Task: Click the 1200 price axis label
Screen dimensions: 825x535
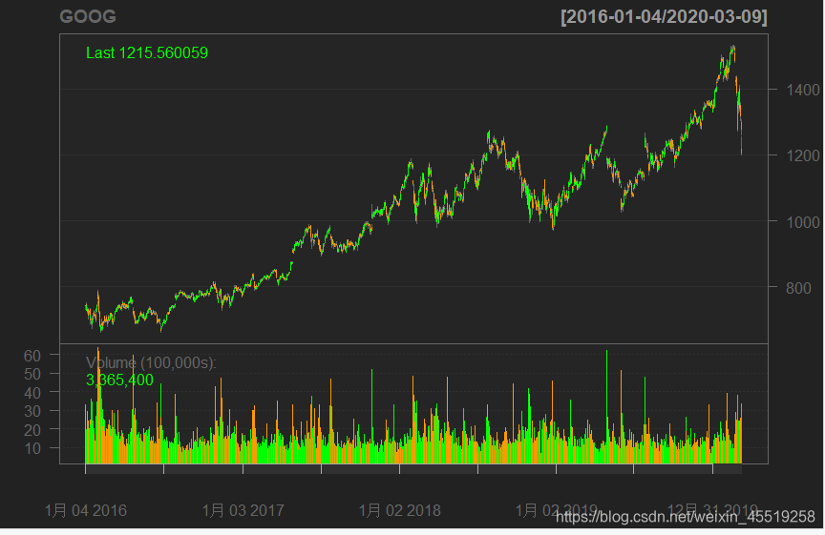Action: (803, 155)
